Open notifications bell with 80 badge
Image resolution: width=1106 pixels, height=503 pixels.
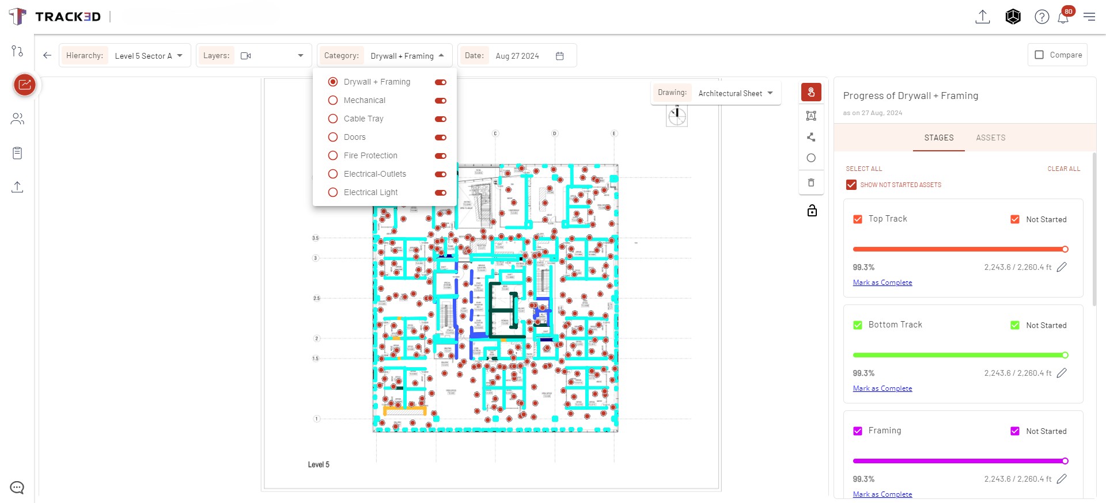tap(1063, 17)
